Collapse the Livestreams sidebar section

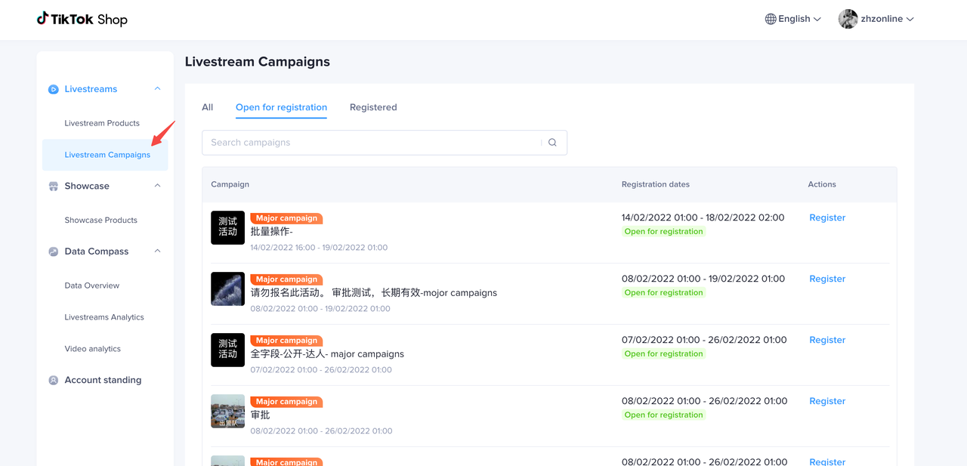157,89
